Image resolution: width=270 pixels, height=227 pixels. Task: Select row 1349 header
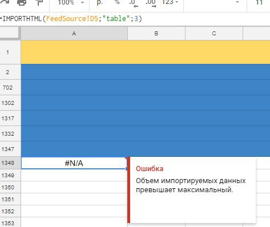[x=10, y=175]
